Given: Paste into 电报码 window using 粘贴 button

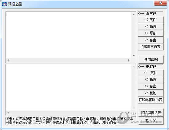Looking at the screenshot, I should (x=151, y=79).
